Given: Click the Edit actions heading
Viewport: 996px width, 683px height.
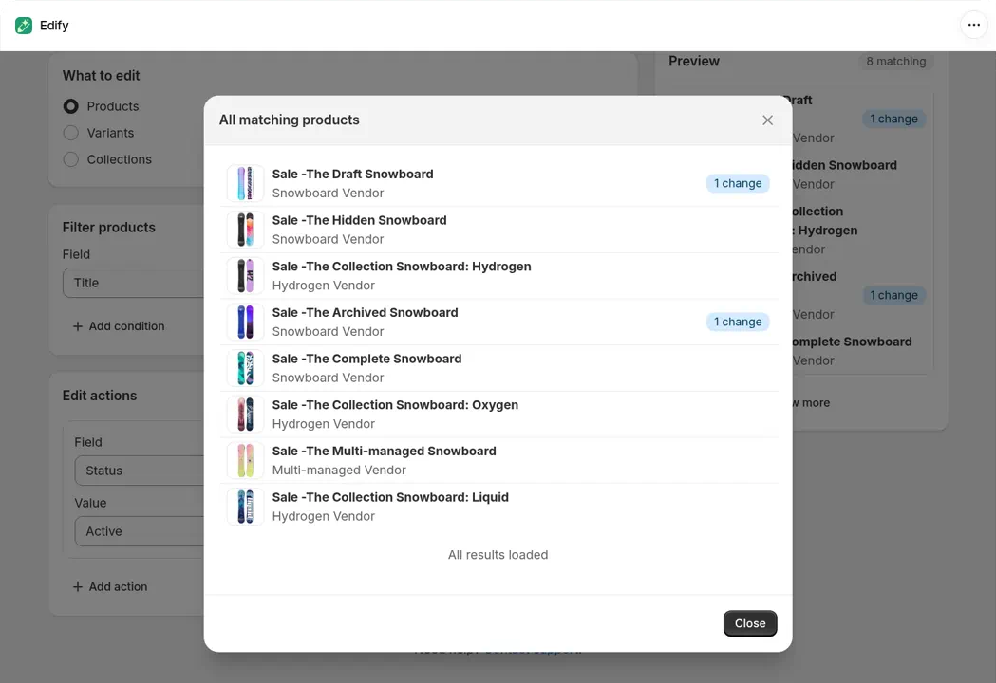Looking at the screenshot, I should pyautogui.click(x=100, y=396).
